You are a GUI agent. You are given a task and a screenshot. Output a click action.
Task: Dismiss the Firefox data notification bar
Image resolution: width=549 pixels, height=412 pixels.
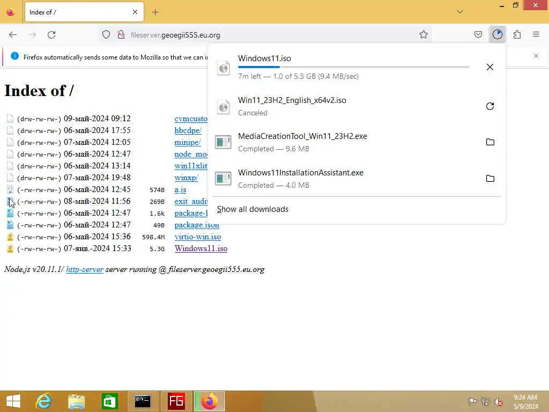[x=536, y=56]
